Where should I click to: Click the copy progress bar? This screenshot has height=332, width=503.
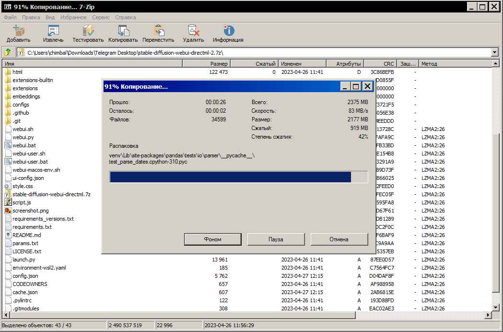(x=239, y=177)
